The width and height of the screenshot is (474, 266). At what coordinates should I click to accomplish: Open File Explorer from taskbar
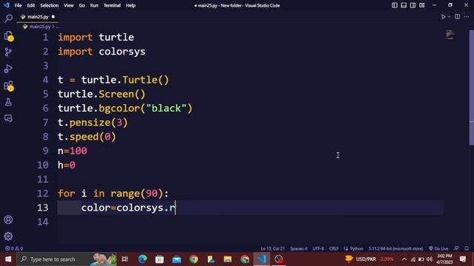[227, 259]
